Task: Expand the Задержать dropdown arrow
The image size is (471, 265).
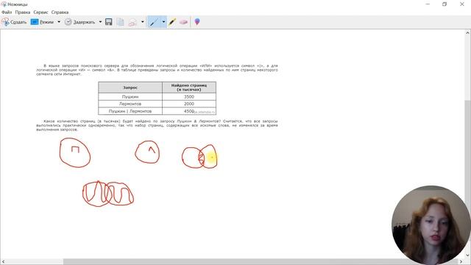Action: click(100, 22)
